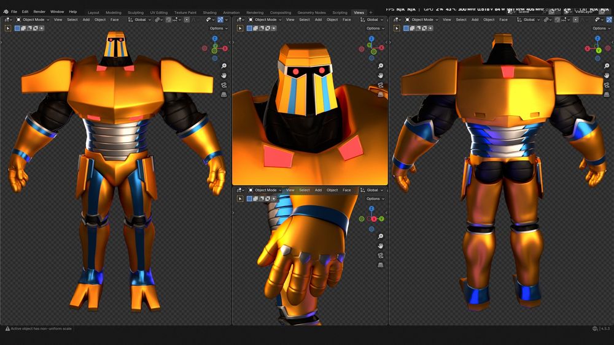Image resolution: width=614 pixels, height=345 pixels.
Task: Open the Add menu in face close-up viewport
Action: (318, 20)
